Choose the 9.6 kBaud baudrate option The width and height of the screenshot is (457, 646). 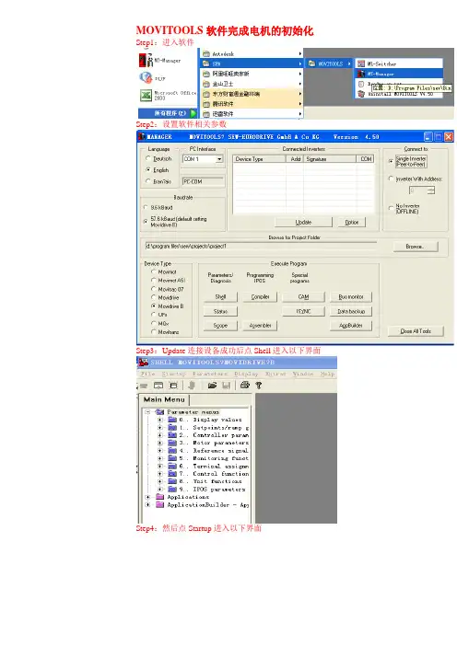coord(146,207)
